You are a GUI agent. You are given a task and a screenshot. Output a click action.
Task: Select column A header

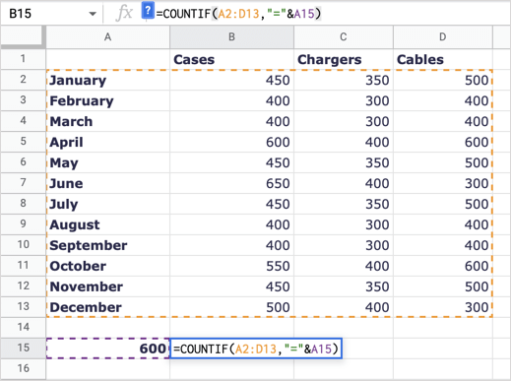pyautogui.click(x=107, y=37)
